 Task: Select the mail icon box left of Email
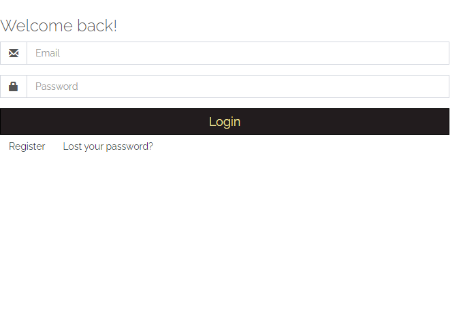click(14, 53)
